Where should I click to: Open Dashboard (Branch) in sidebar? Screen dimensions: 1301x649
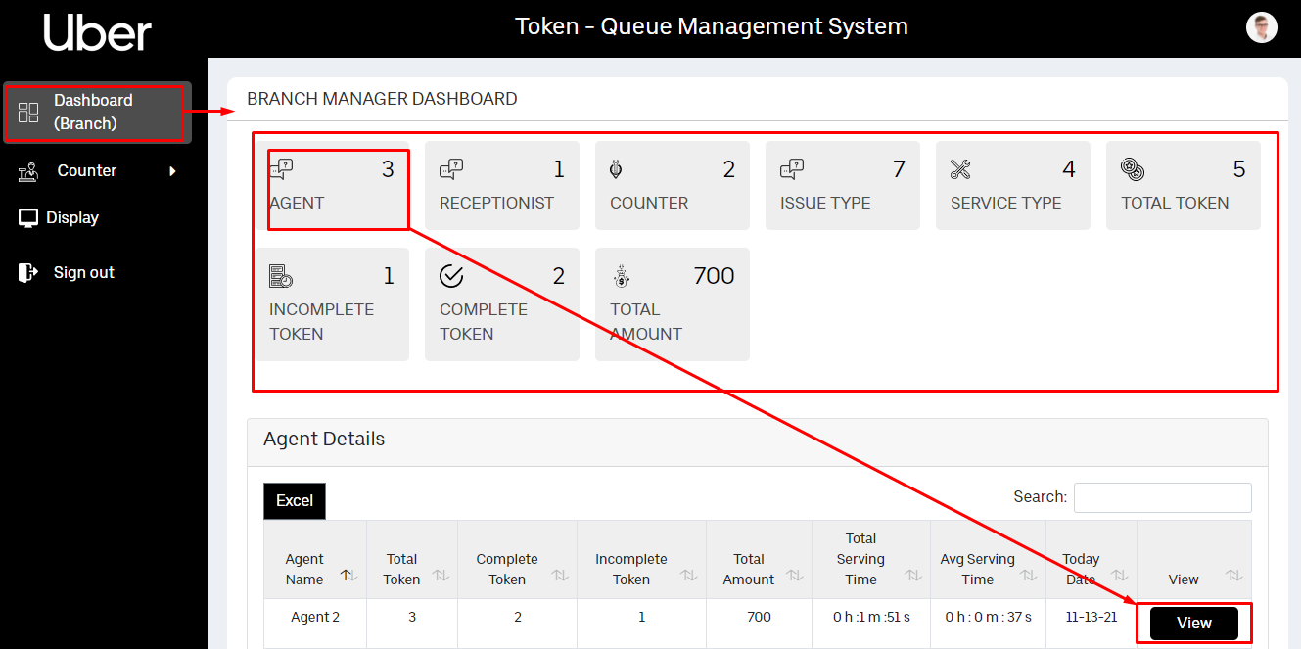94,113
